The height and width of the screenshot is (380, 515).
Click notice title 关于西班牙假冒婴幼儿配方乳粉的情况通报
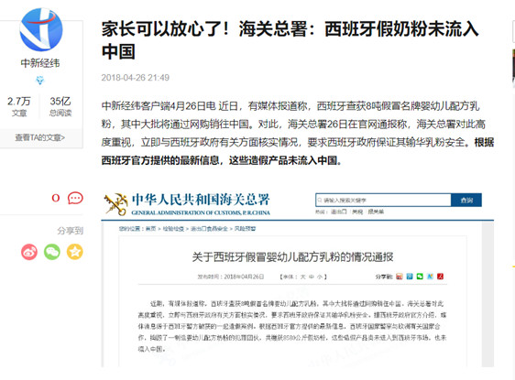pos(292,256)
